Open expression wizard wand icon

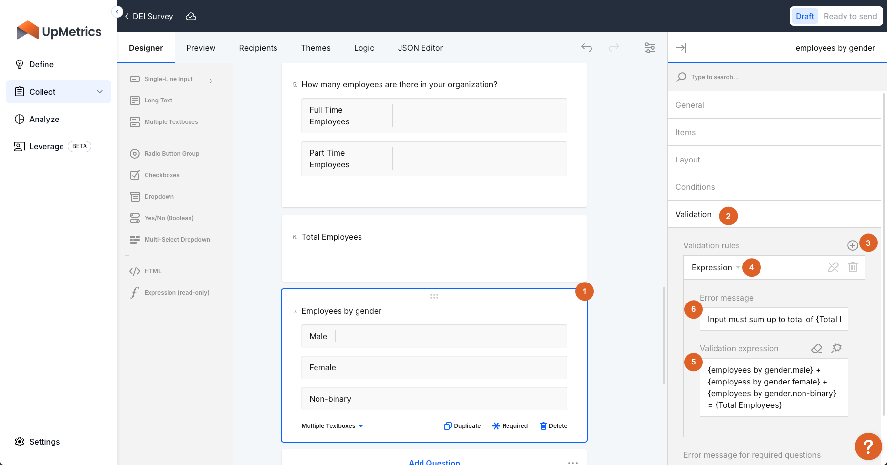click(x=837, y=348)
